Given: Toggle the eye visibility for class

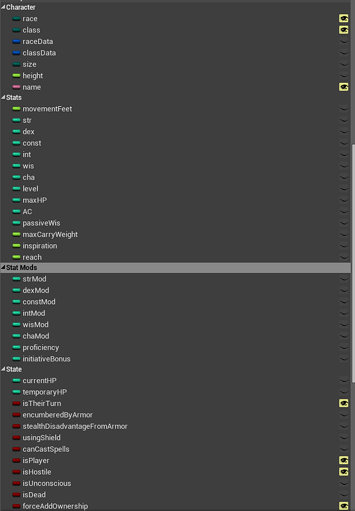Looking at the screenshot, I should coord(344,30).
